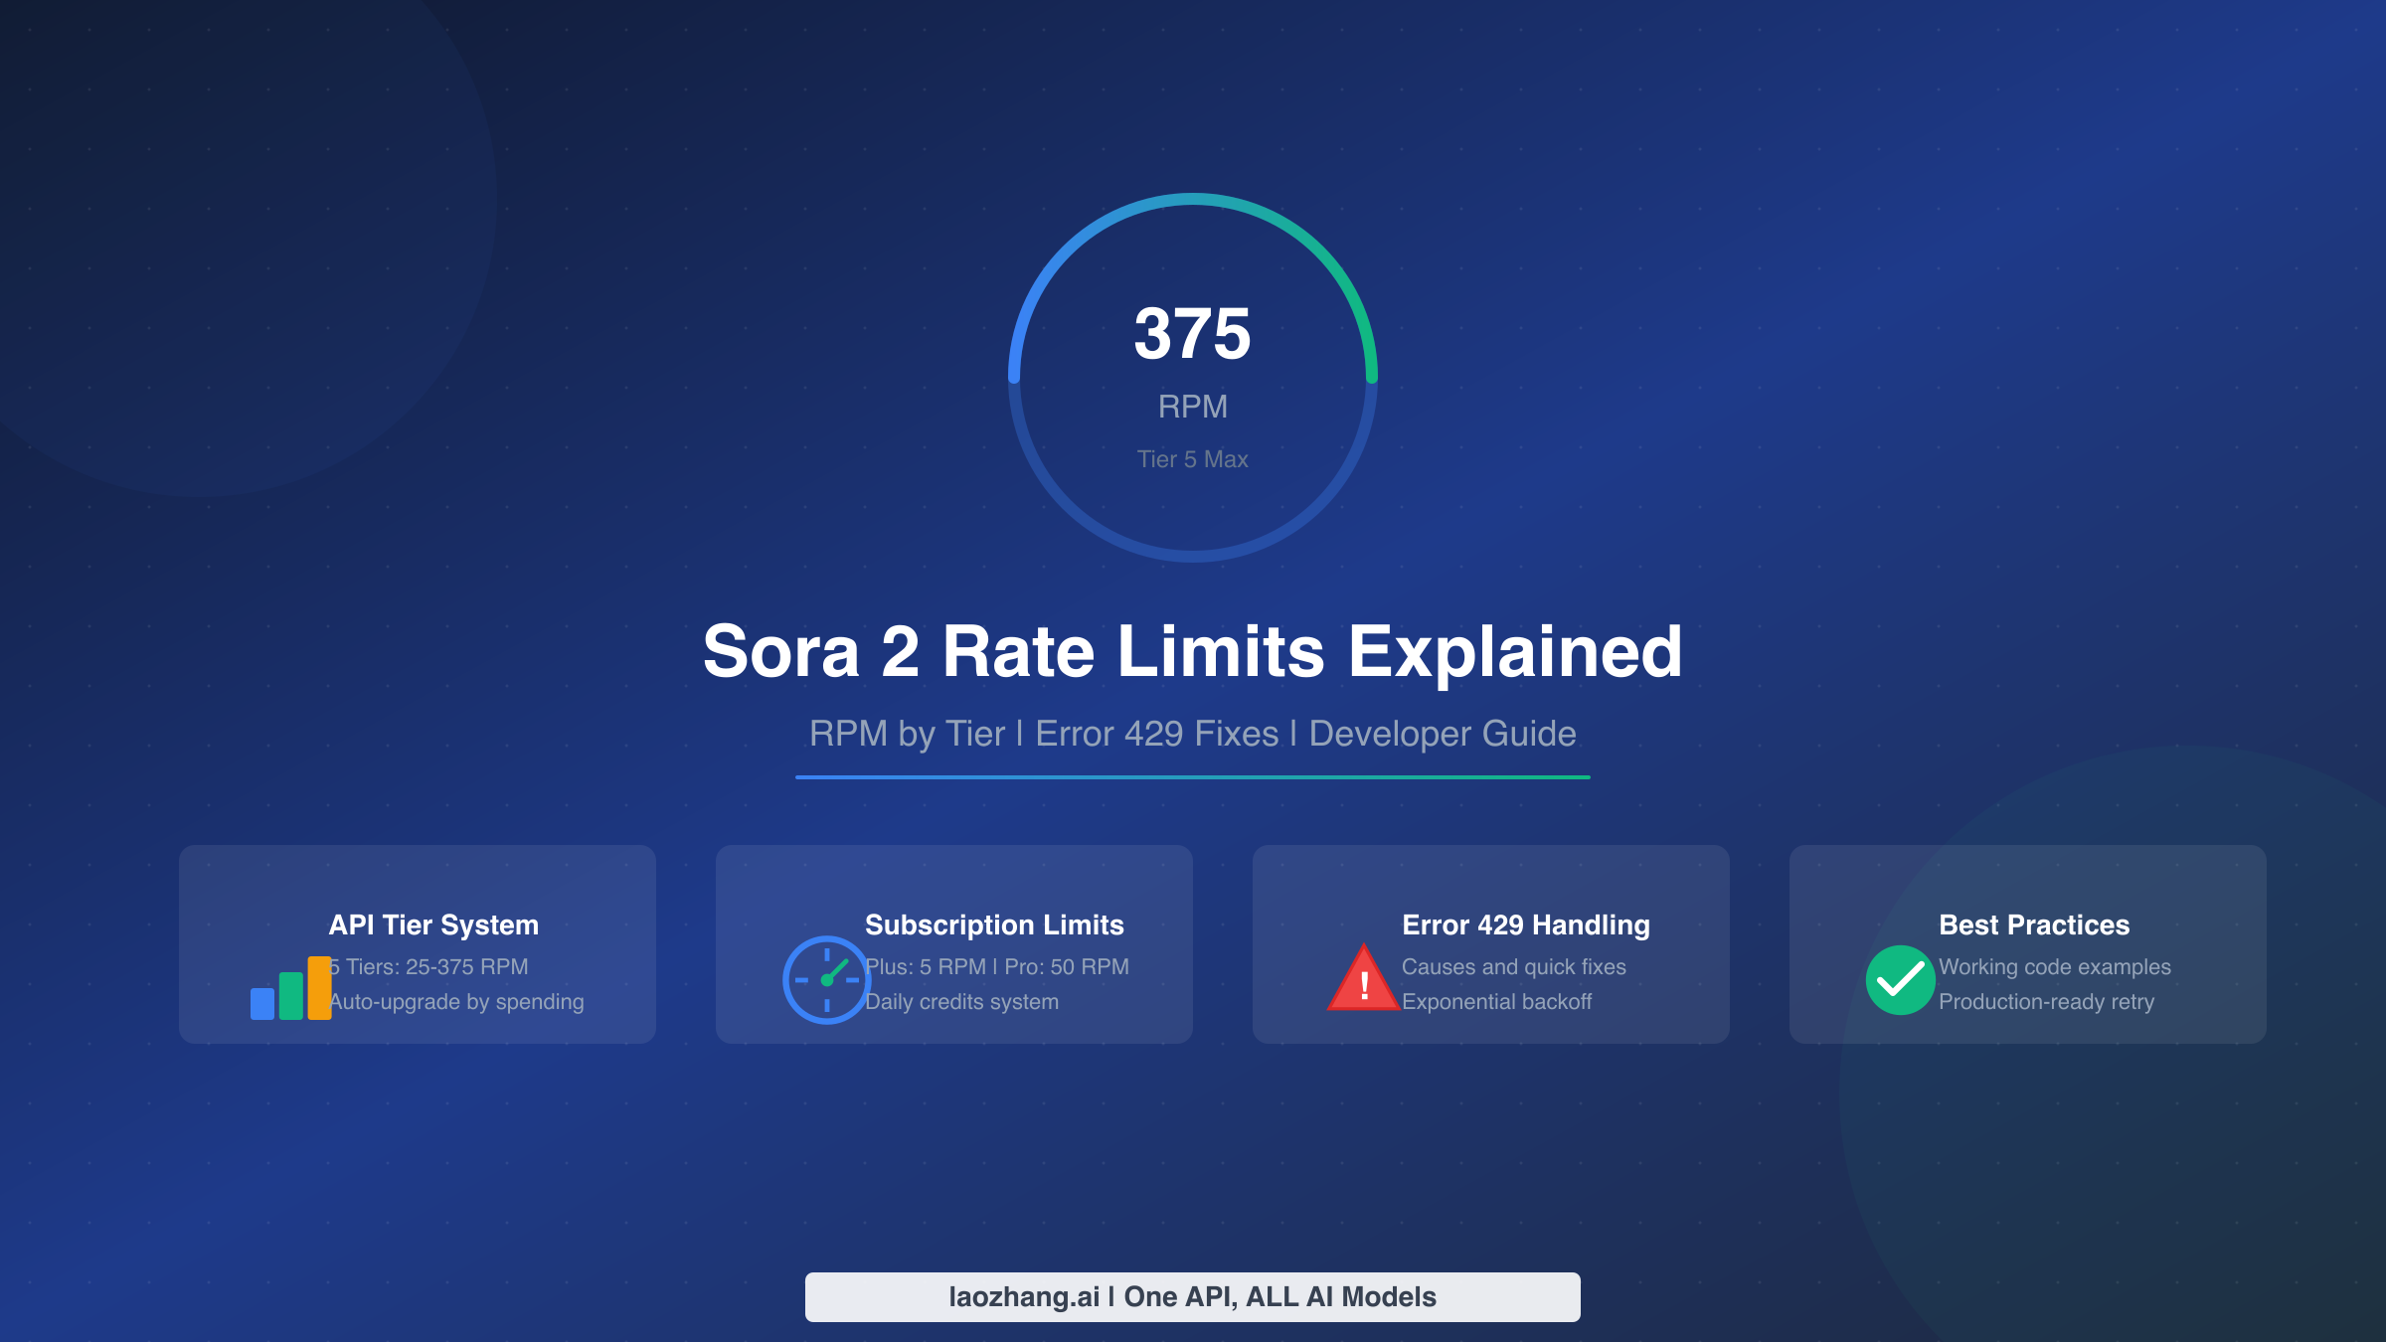This screenshot has width=2386, height=1342.
Task: Open the API Tier System card
Action: point(418,944)
